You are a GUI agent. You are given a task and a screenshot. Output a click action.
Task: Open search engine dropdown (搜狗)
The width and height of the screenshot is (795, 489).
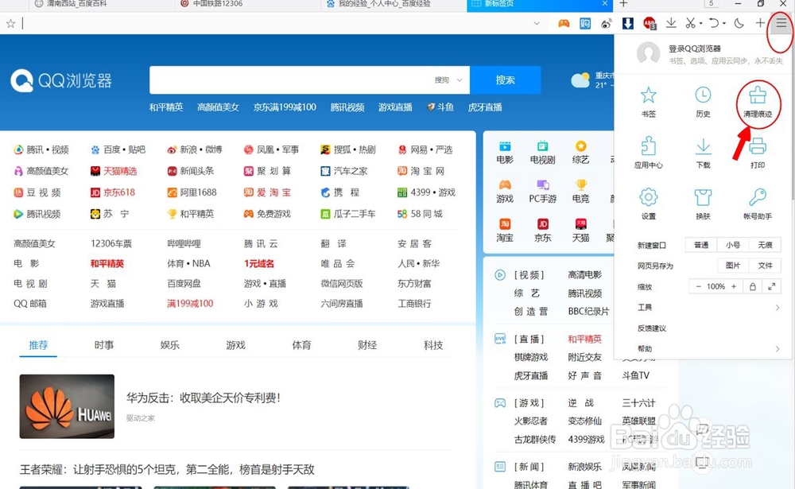[448, 80]
